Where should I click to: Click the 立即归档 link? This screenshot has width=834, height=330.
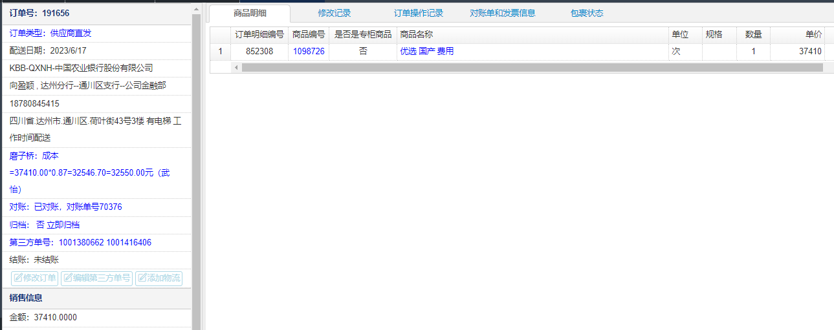click(63, 225)
